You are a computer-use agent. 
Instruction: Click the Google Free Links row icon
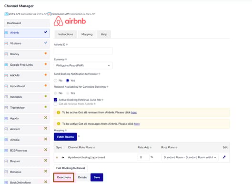(6, 65)
